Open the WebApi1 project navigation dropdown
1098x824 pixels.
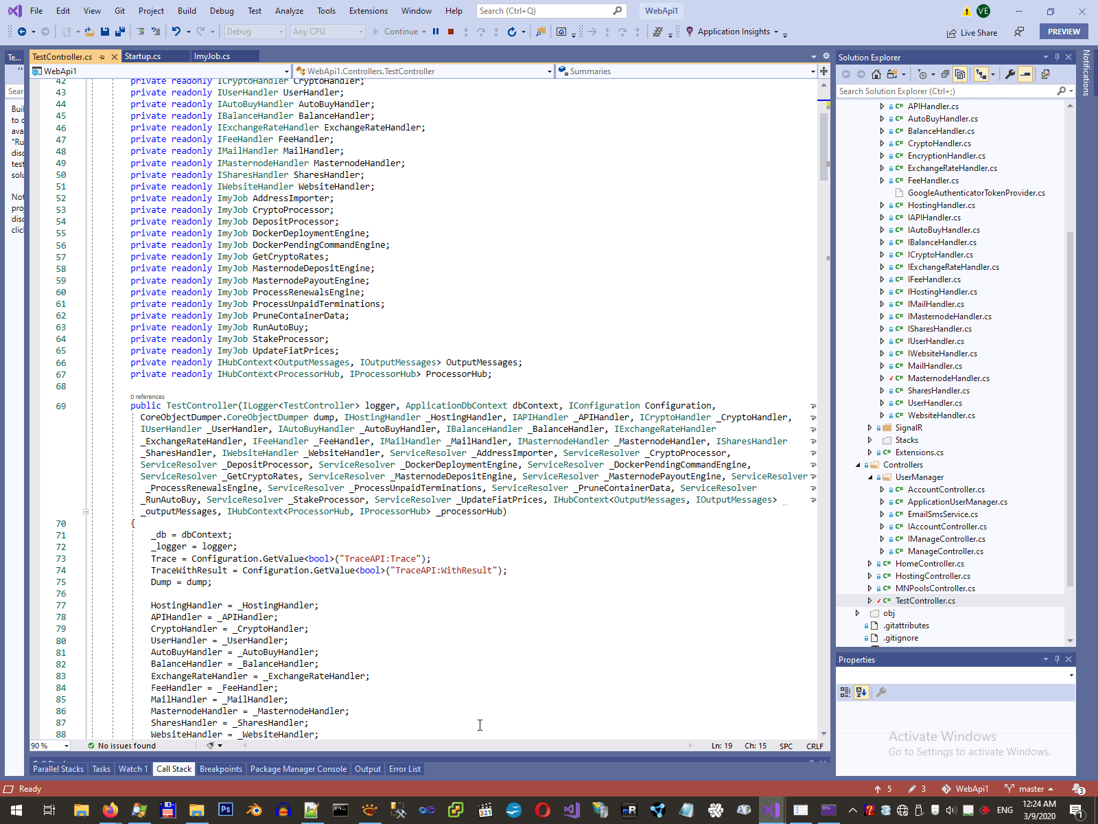point(161,71)
